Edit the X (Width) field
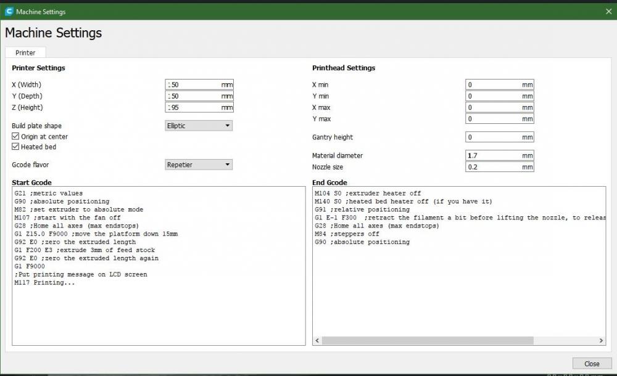617x376 pixels. pyautogui.click(x=199, y=84)
